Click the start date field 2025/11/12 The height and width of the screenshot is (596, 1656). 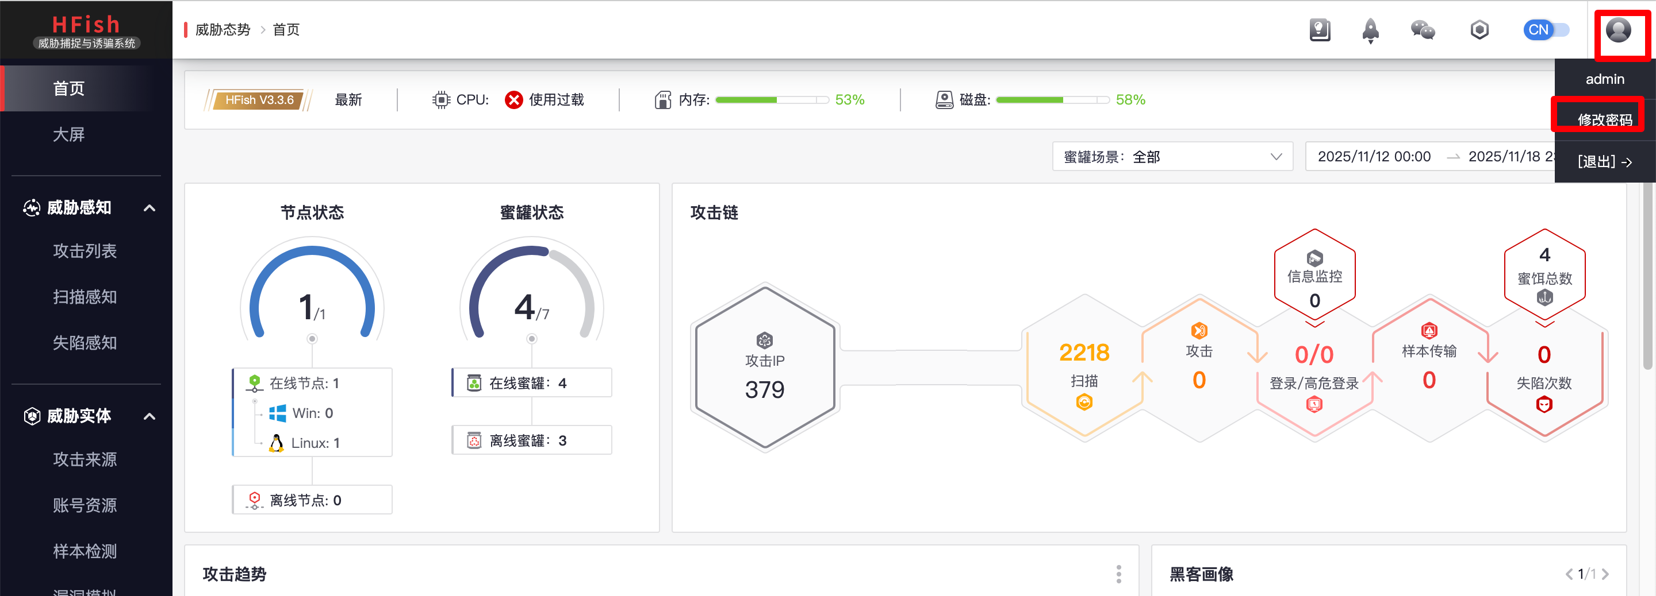pos(1374,157)
